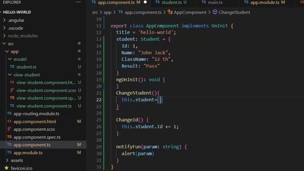Click the Sass icon of app.component.scss
This screenshot has width=304, height=171.
pyautogui.click(x=9, y=129)
